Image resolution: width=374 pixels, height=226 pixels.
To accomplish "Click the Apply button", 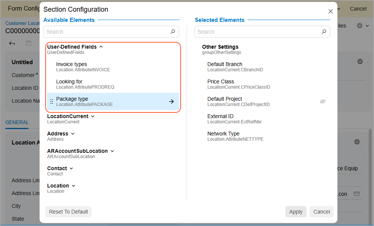I will (x=296, y=212).
